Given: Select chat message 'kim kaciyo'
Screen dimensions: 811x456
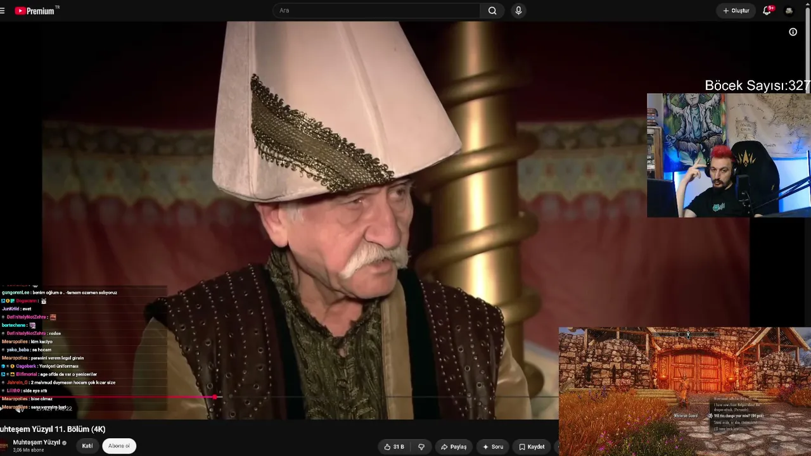Looking at the screenshot, I should tap(41, 341).
